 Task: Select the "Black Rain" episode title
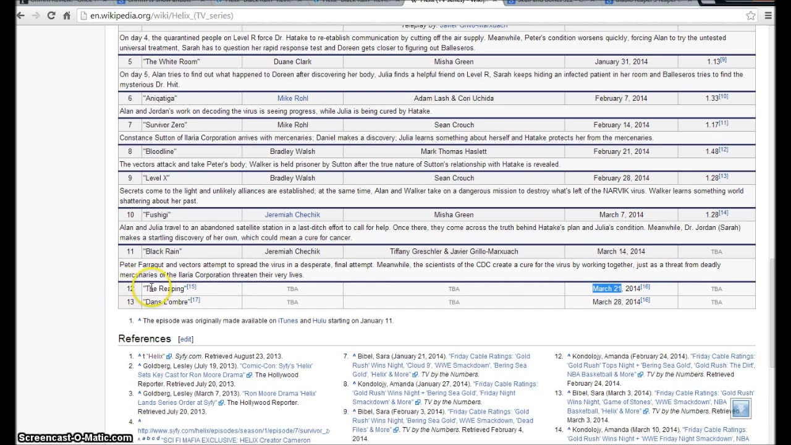(x=162, y=252)
